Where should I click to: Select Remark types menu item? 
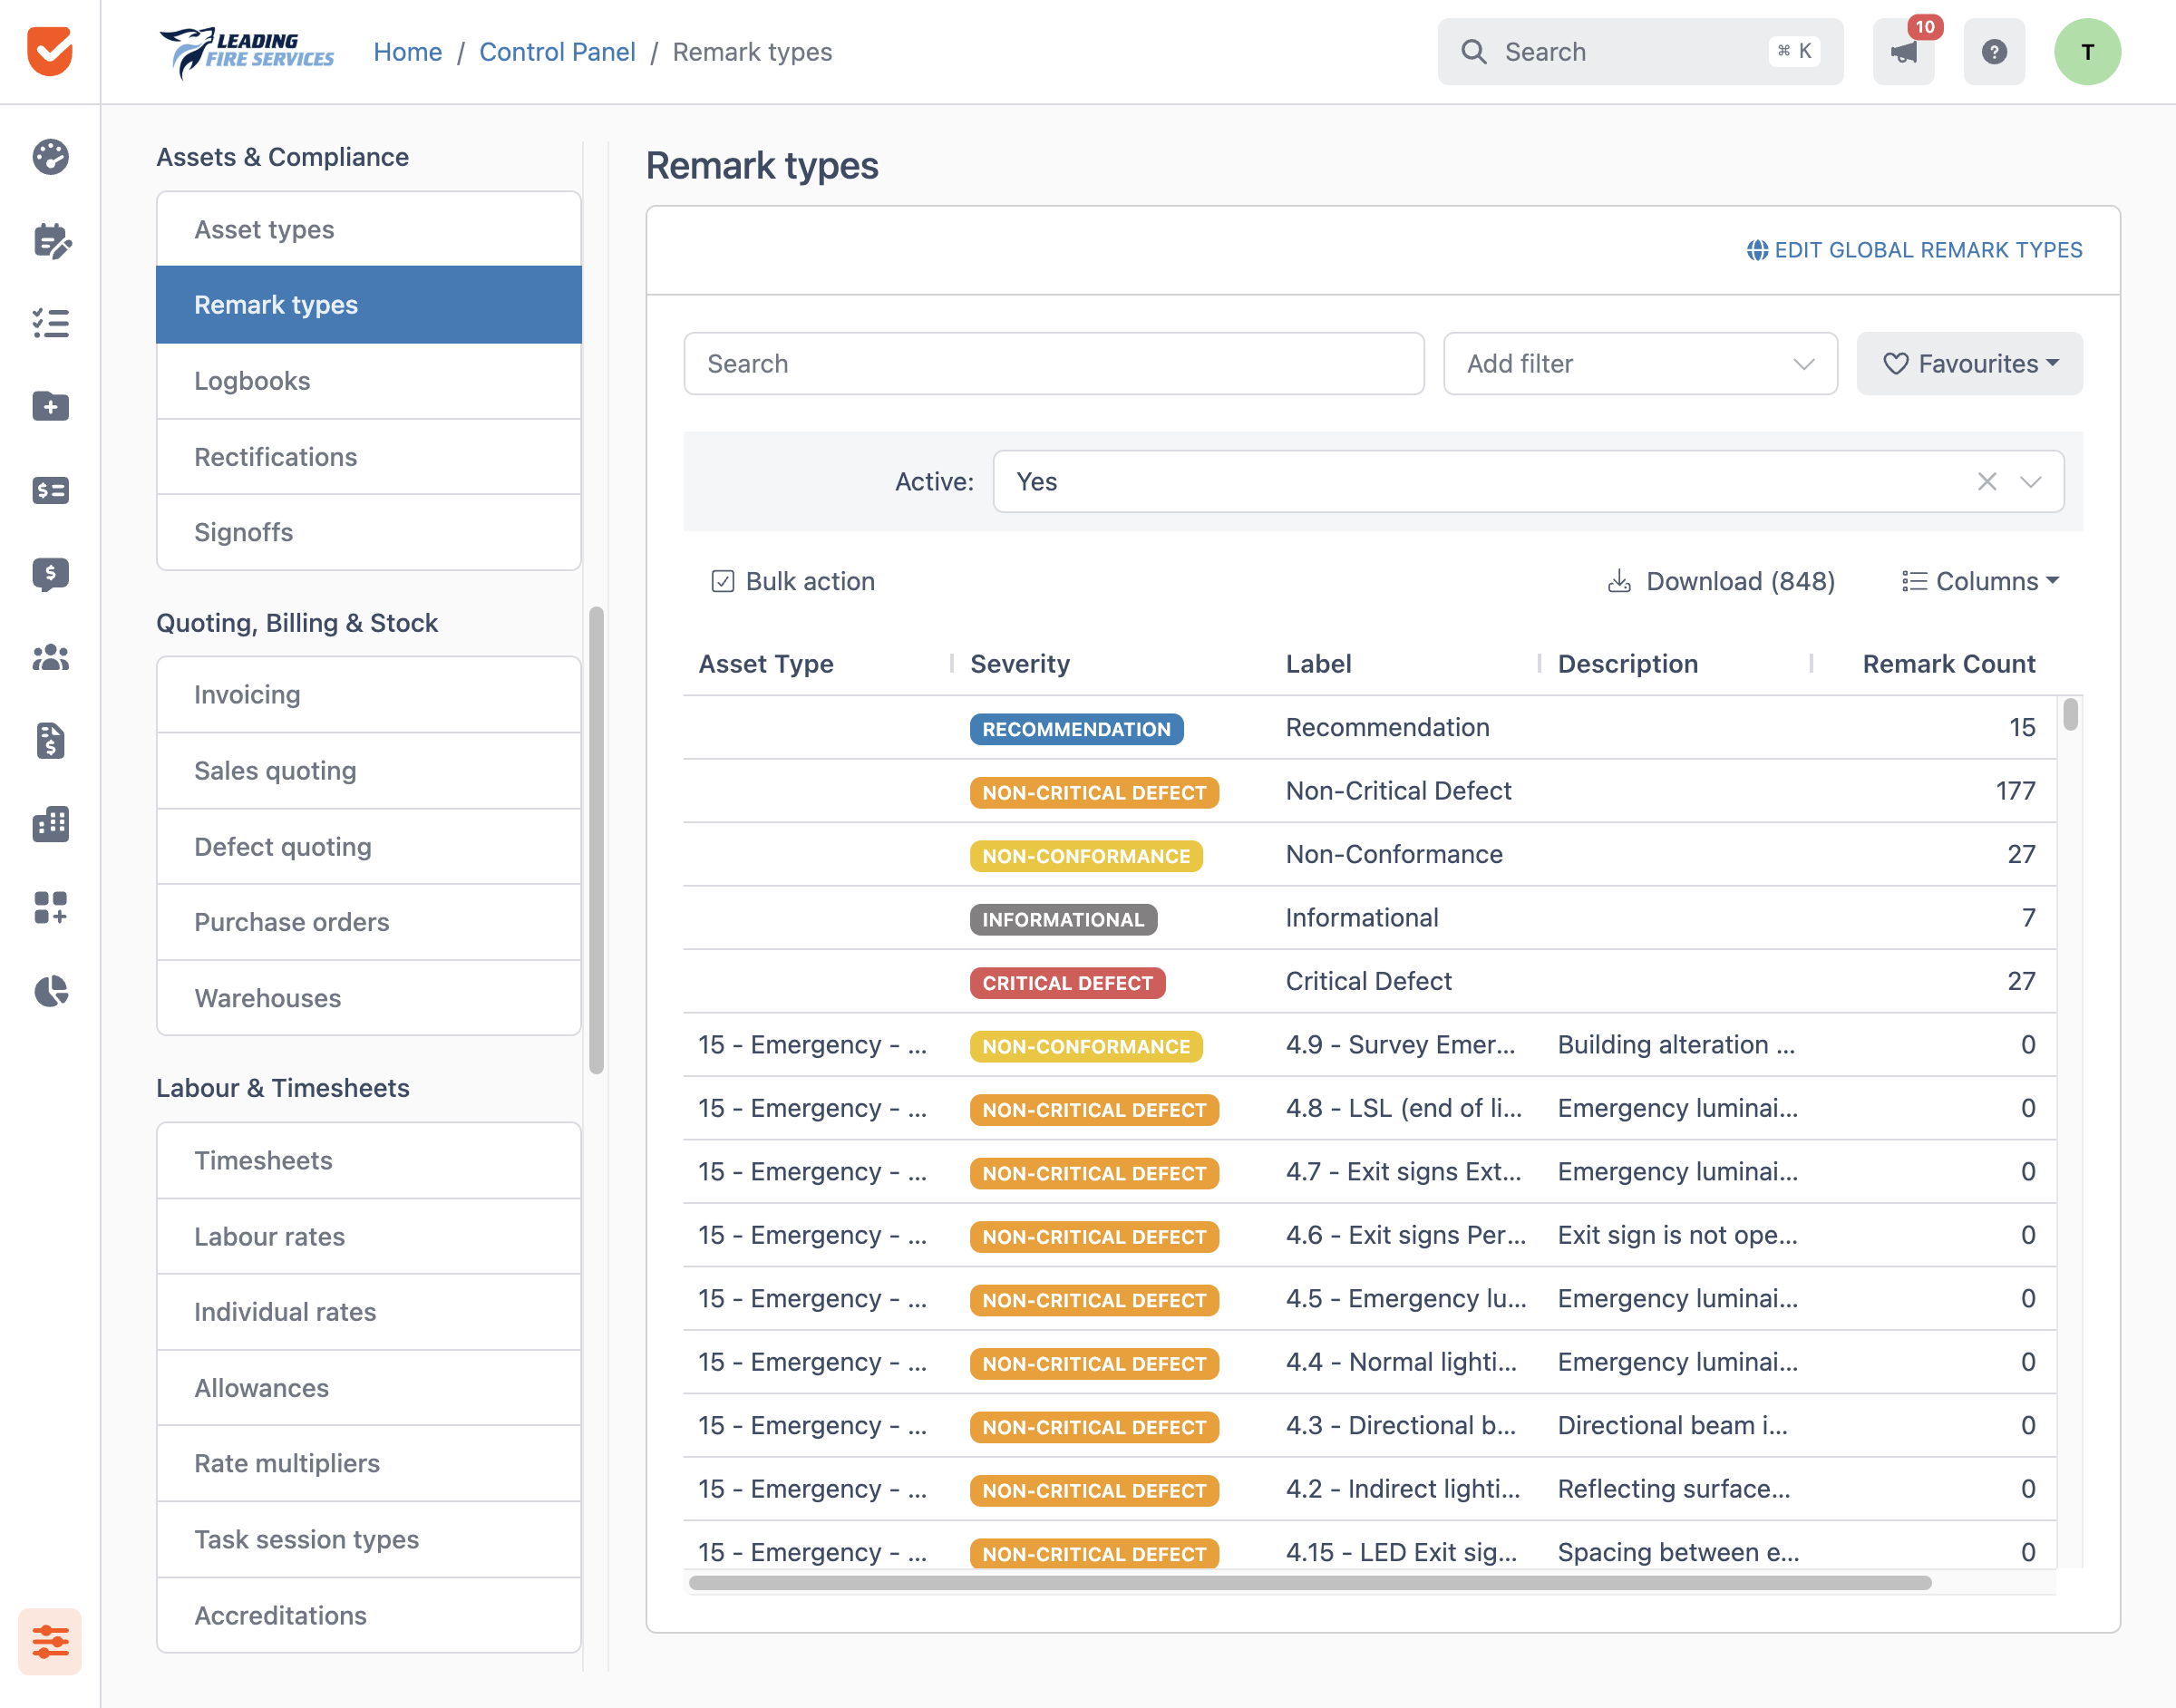coord(369,305)
